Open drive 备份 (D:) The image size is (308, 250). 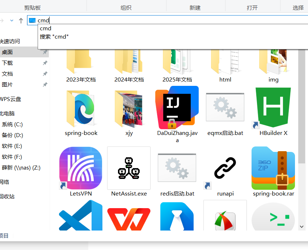point(12,135)
